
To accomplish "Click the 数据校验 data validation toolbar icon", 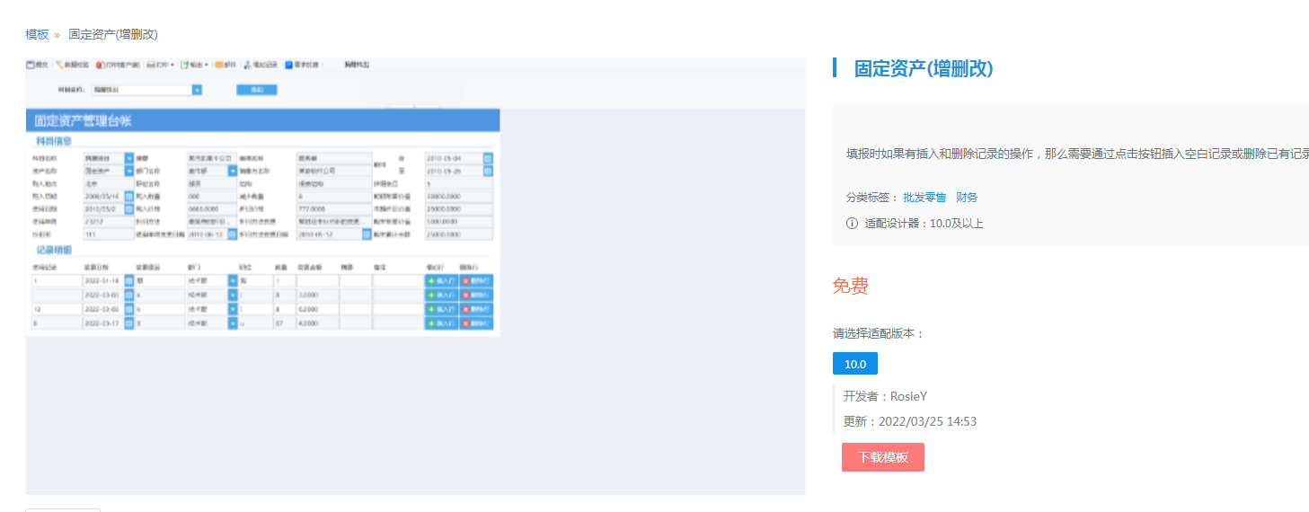I will [x=59, y=65].
